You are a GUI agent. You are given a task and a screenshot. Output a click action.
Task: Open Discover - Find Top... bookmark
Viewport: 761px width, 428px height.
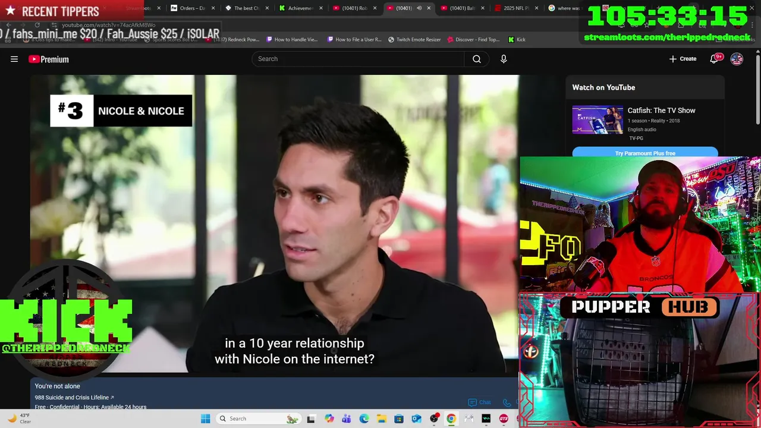[473, 40]
